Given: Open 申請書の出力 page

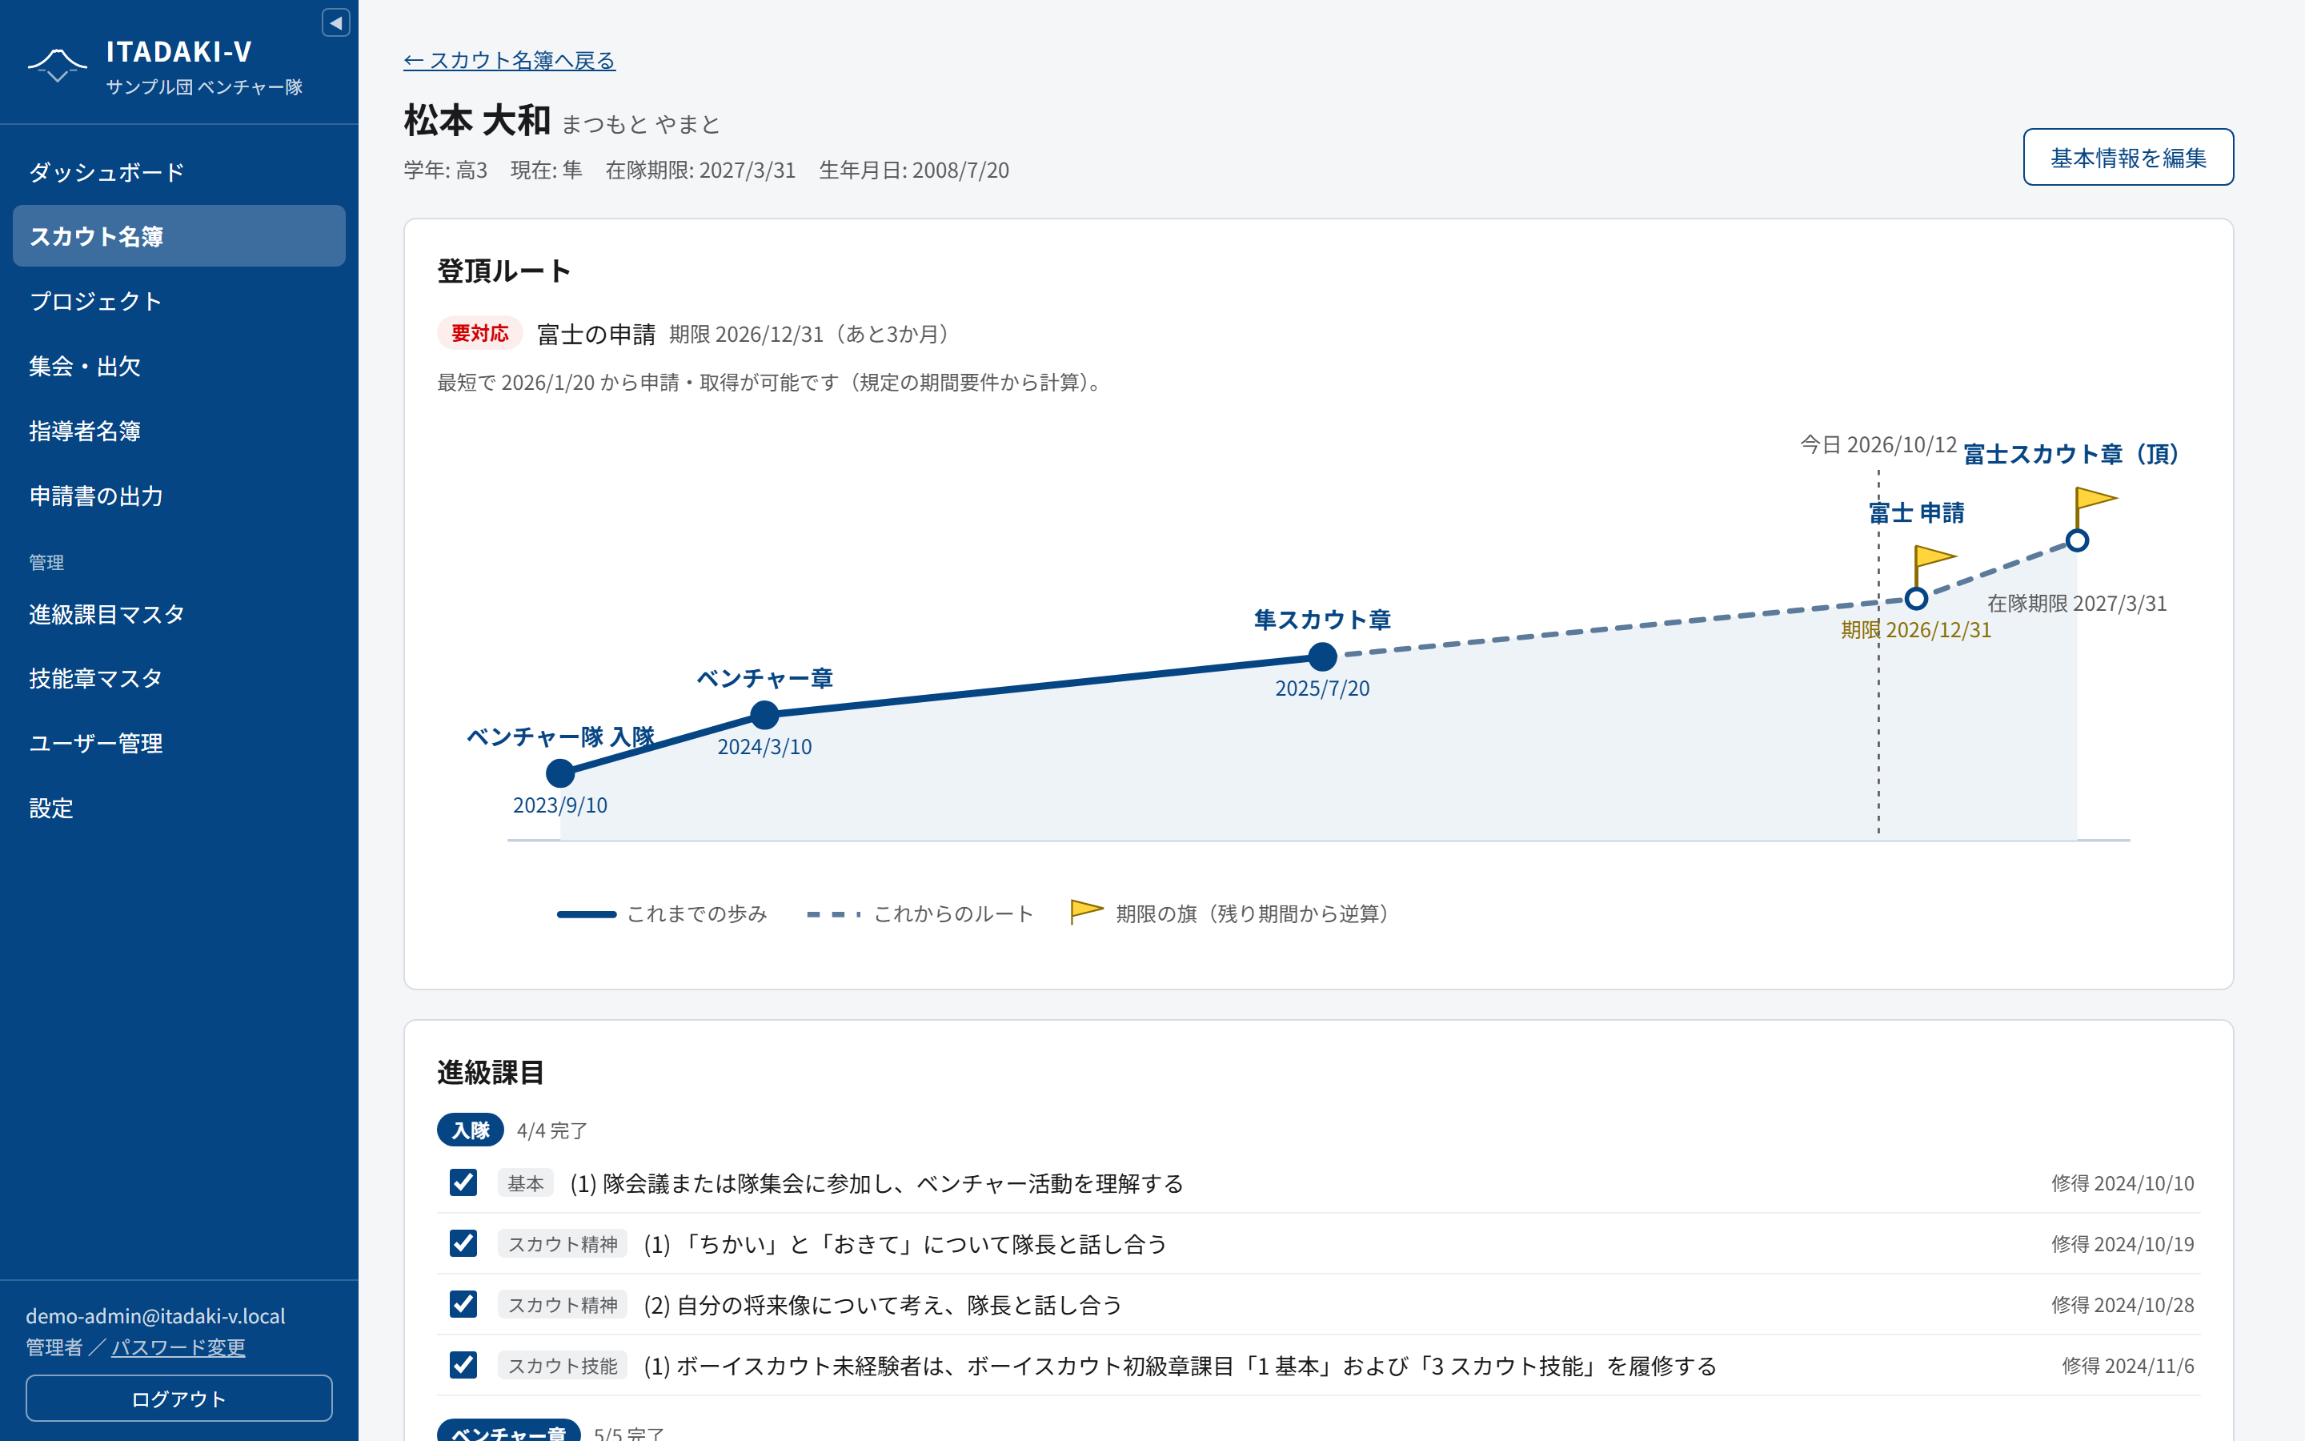Looking at the screenshot, I should coord(179,496).
